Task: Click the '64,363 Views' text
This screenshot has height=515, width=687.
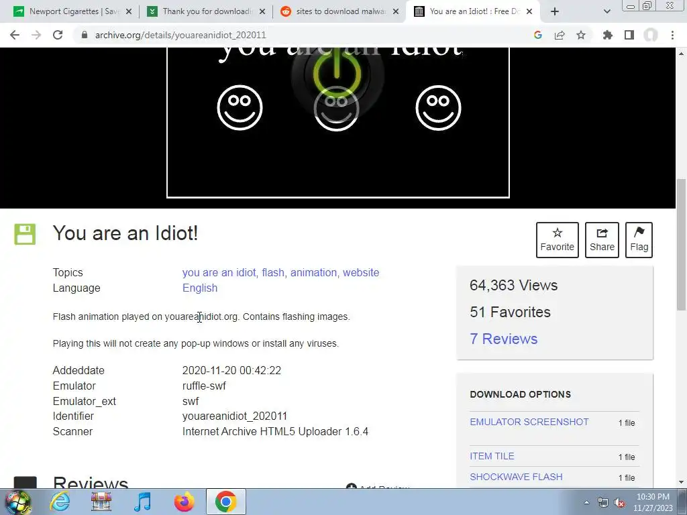Action: tap(513, 285)
